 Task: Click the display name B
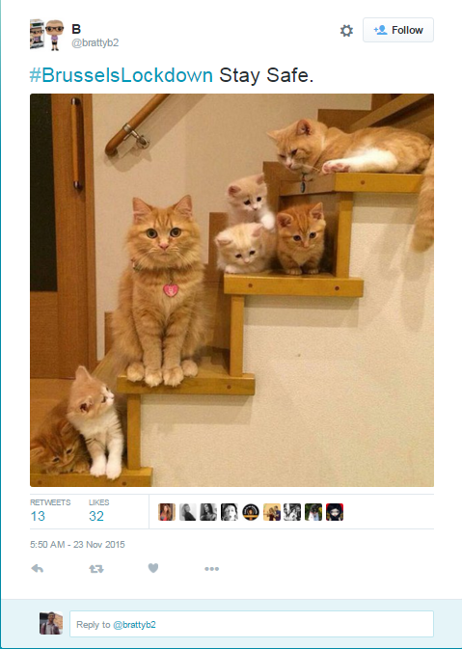coord(76,29)
